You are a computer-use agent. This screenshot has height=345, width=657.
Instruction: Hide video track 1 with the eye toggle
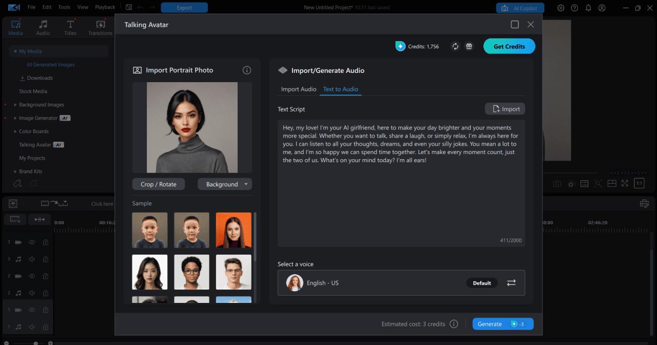31,310
